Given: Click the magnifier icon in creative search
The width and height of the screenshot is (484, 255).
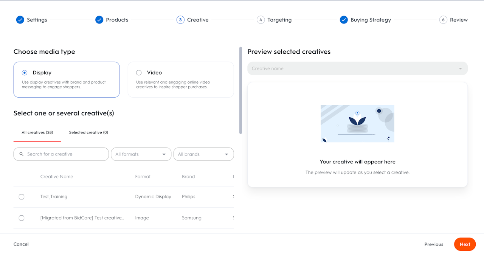Looking at the screenshot, I should (22, 154).
